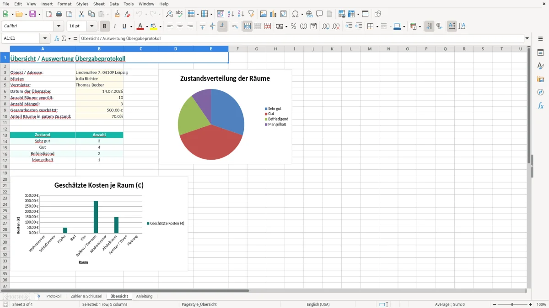549x308 pixels.
Task: Open the Sheet menu
Action: (99, 4)
